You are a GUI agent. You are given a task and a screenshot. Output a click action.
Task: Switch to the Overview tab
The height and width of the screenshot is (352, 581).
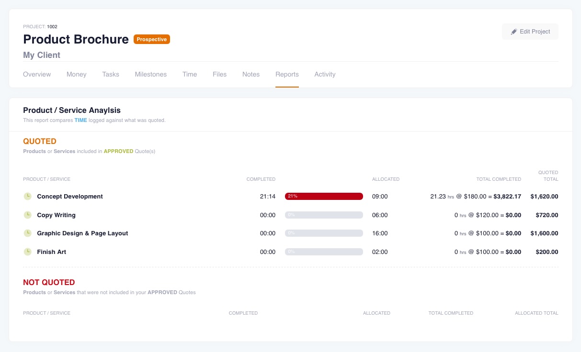[37, 74]
